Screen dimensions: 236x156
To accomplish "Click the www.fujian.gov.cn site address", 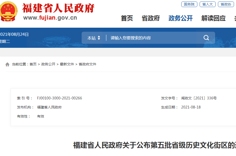I will (x=50, y=18).
